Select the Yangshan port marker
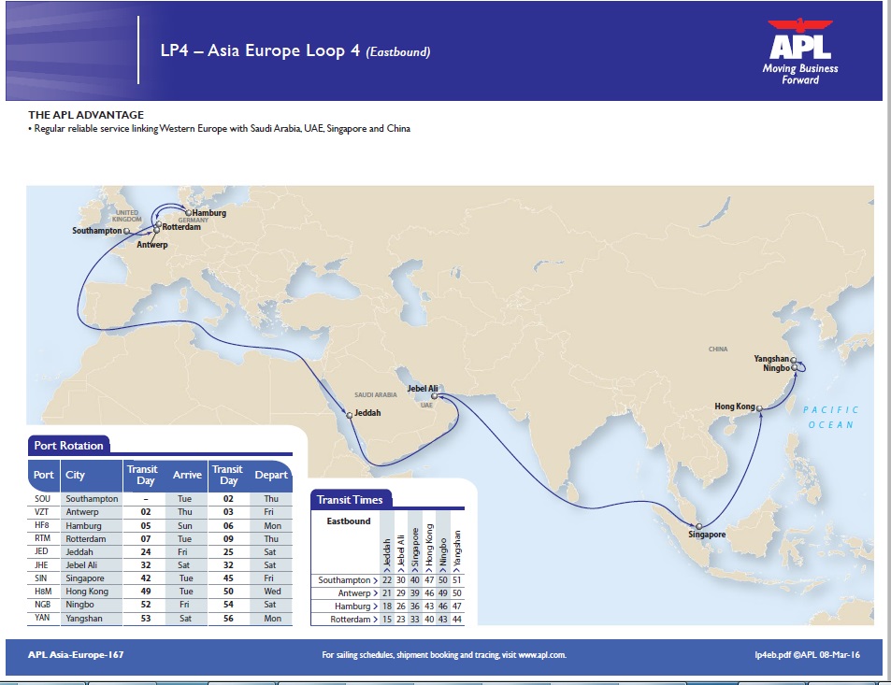The width and height of the screenshot is (891, 685). click(793, 359)
